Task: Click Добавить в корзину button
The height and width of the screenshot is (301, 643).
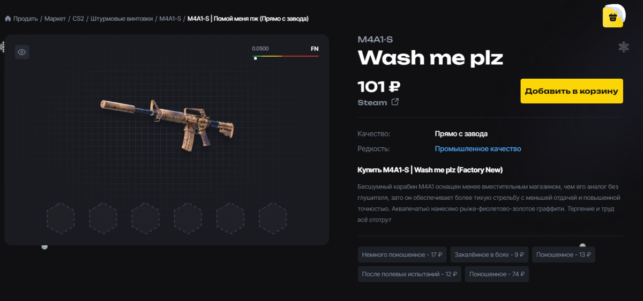Action: pyautogui.click(x=572, y=91)
